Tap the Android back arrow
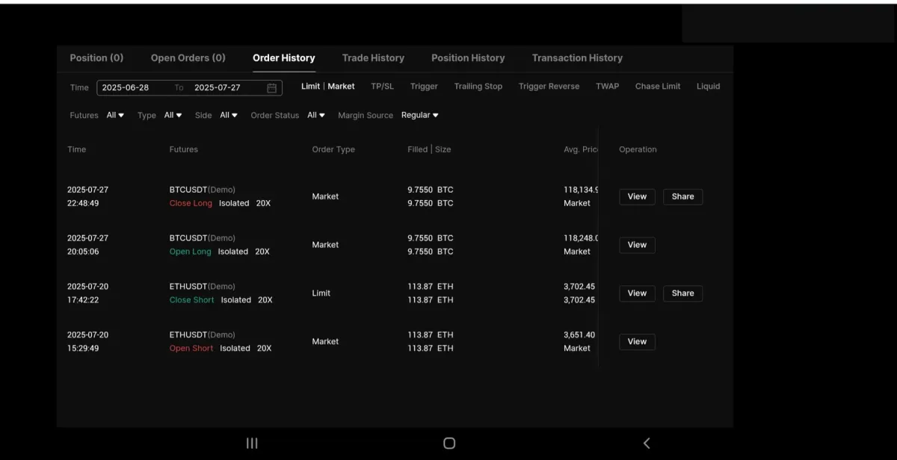The width and height of the screenshot is (897, 460). coord(647,443)
